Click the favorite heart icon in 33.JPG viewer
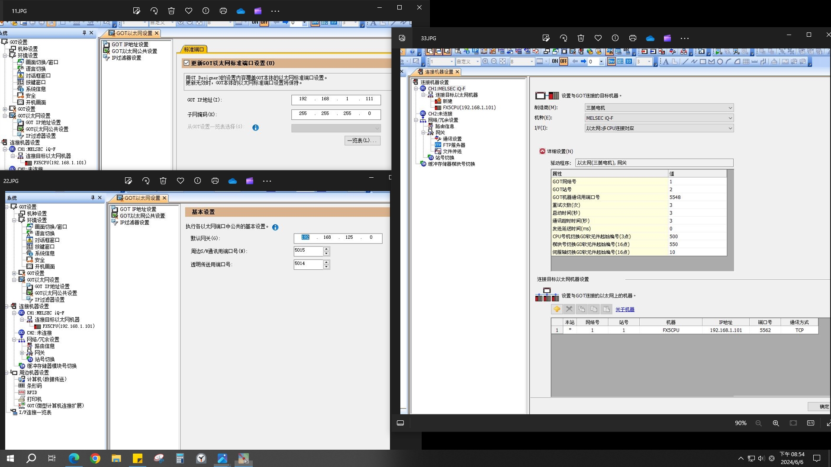The image size is (831, 467). 598,38
